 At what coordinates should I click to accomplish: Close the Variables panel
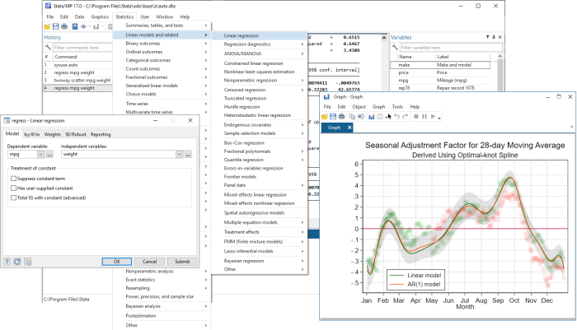pos(500,37)
